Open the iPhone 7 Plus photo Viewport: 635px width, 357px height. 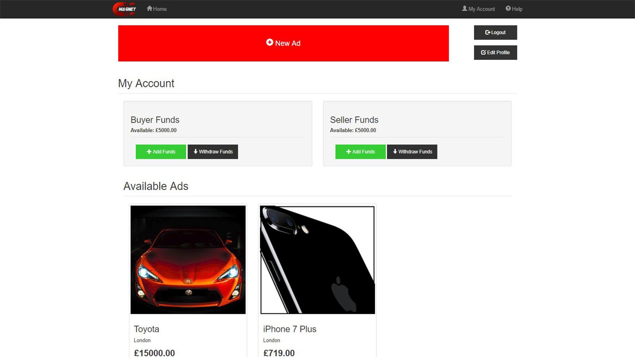pyautogui.click(x=317, y=260)
